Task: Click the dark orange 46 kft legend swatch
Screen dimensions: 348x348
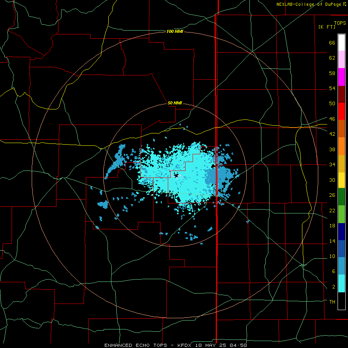Action: click(341, 129)
